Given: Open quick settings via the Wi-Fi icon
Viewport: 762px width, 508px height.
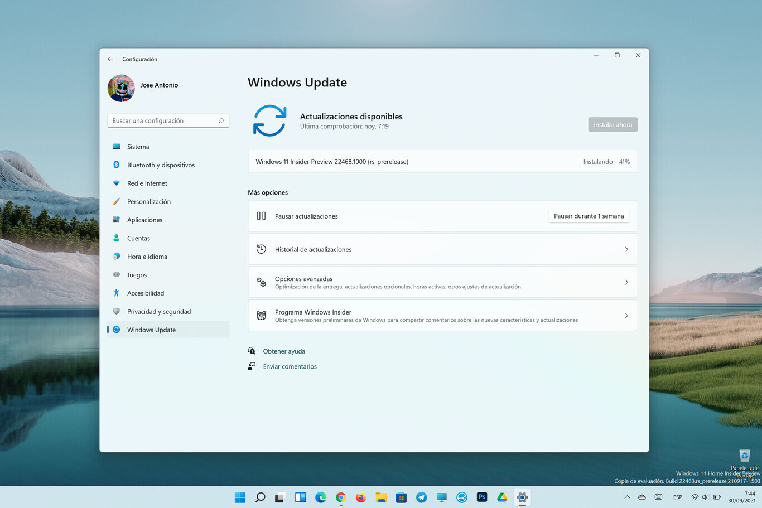Looking at the screenshot, I should pos(695,497).
